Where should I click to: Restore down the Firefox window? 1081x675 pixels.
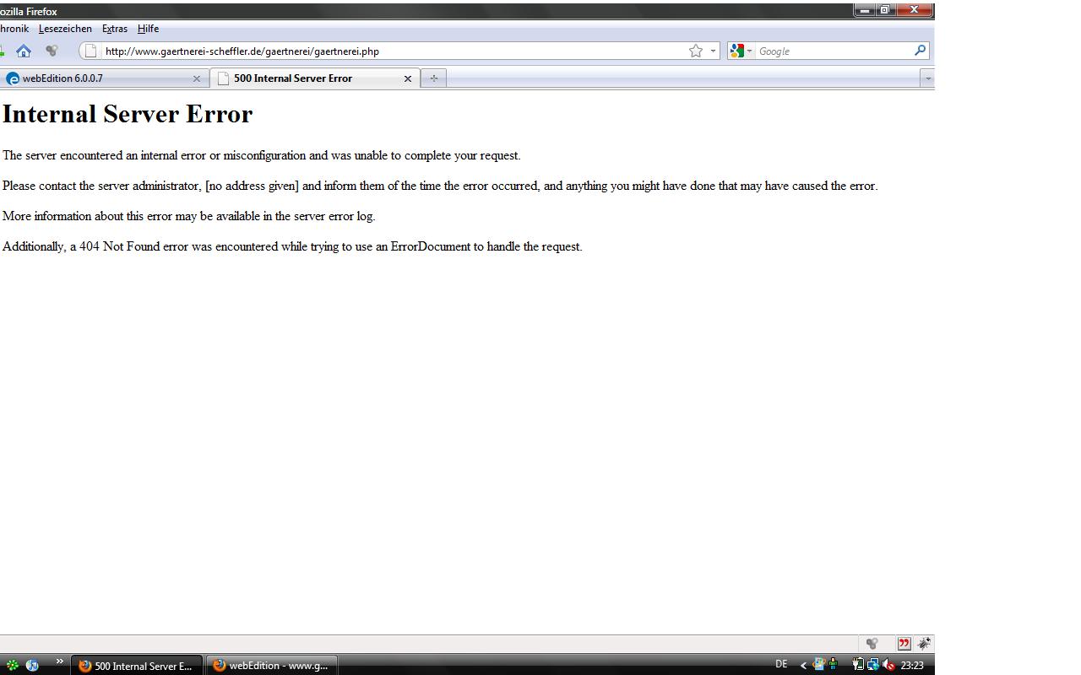885,10
